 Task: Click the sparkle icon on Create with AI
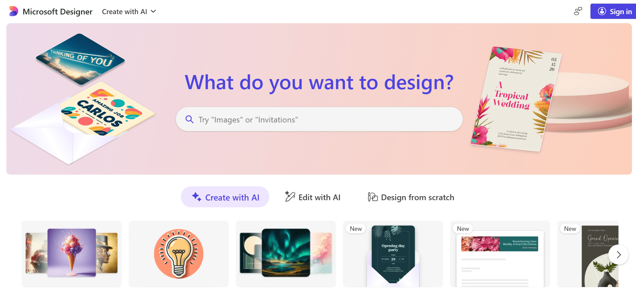pyautogui.click(x=196, y=196)
